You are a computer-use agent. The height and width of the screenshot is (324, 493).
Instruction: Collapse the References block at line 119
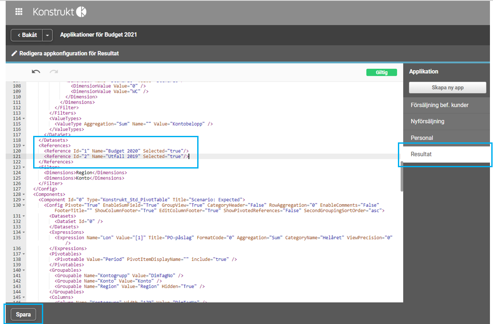click(x=24, y=146)
